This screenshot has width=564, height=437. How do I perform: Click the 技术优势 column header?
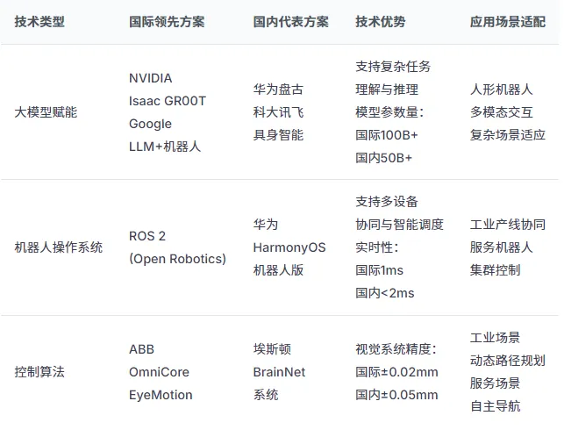380,22
